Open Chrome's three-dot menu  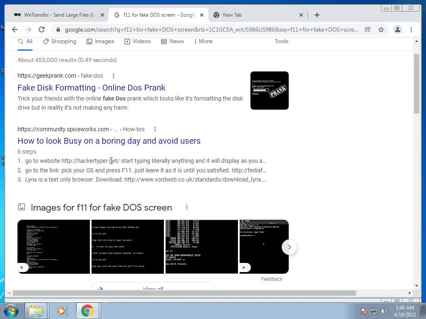pyautogui.click(x=411, y=29)
